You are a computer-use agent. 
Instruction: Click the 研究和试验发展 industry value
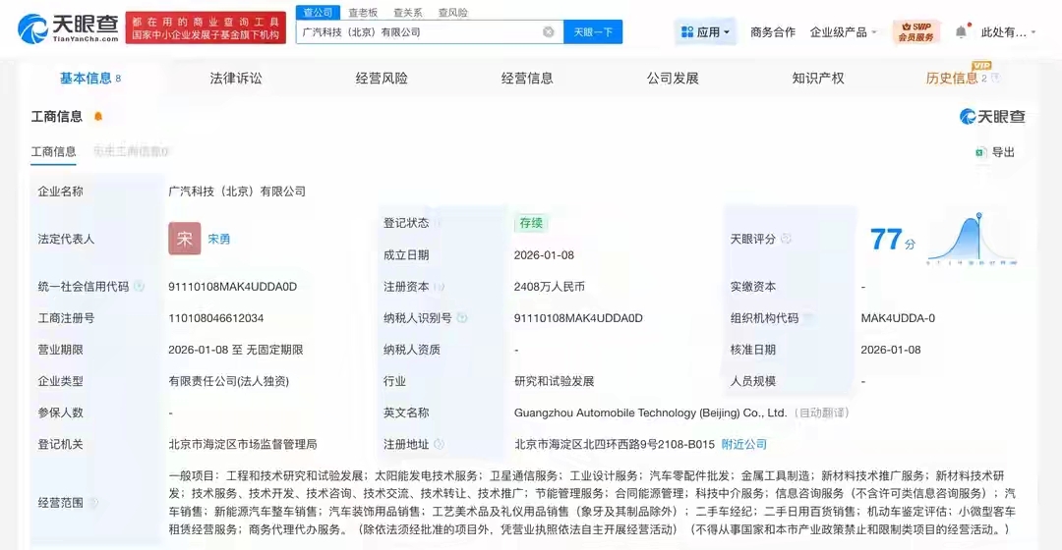click(x=554, y=381)
